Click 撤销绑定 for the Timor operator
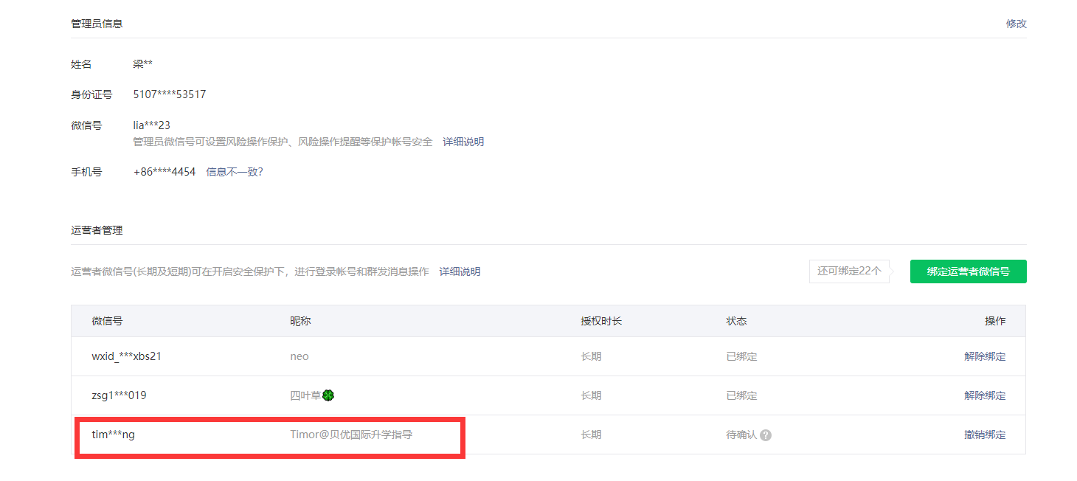 985,435
